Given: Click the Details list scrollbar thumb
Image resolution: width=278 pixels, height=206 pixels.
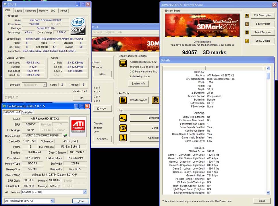Looking at the screenshot, I should 268,76.
